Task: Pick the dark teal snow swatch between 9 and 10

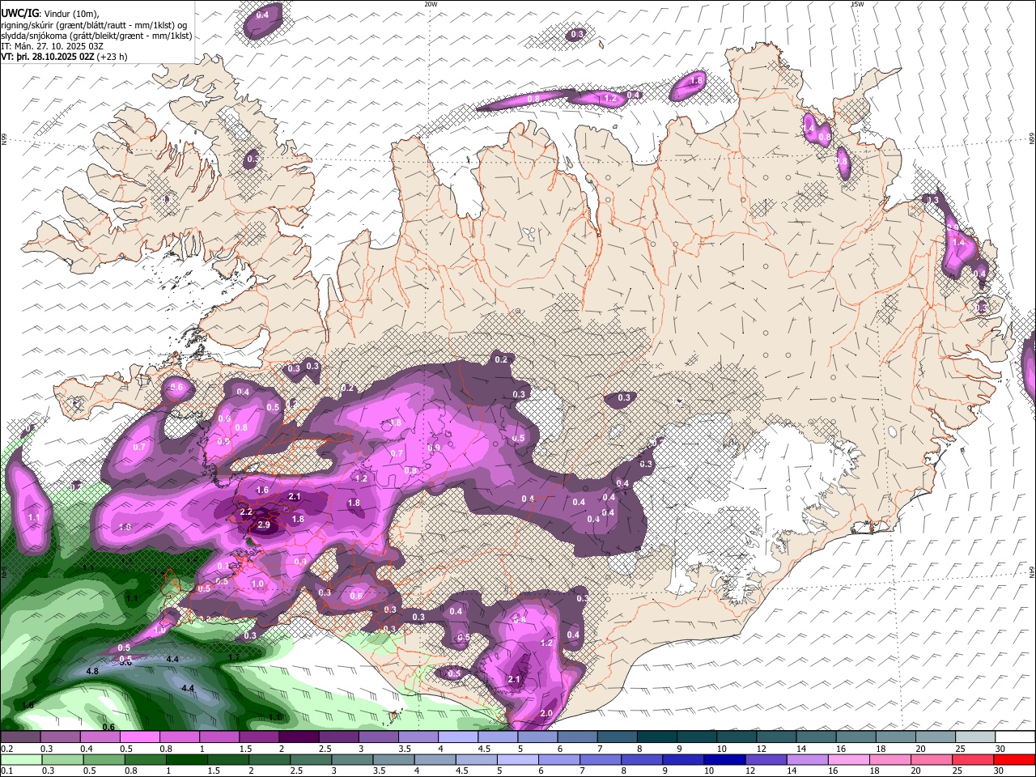Action: [697, 737]
